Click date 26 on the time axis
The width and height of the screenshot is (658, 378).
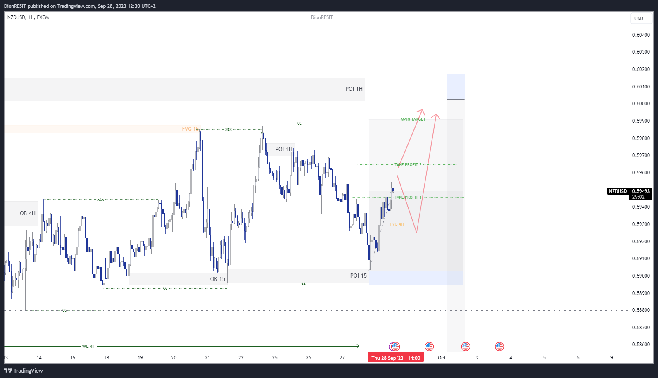[x=309, y=358]
